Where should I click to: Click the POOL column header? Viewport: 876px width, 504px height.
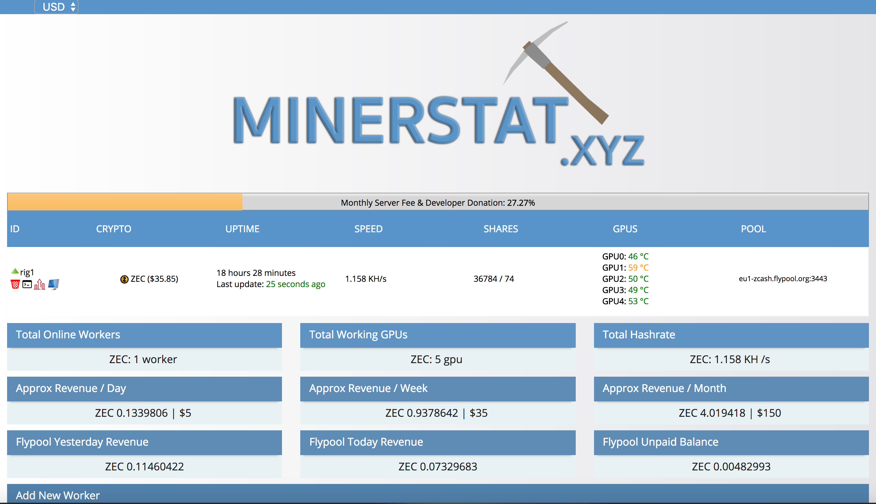[x=753, y=229]
